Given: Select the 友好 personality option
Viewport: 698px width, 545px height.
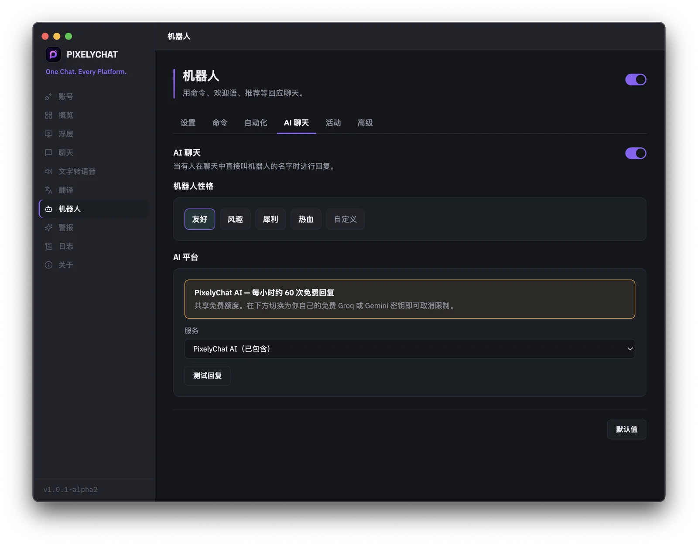Looking at the screenshot, I should tap(200, 219).
